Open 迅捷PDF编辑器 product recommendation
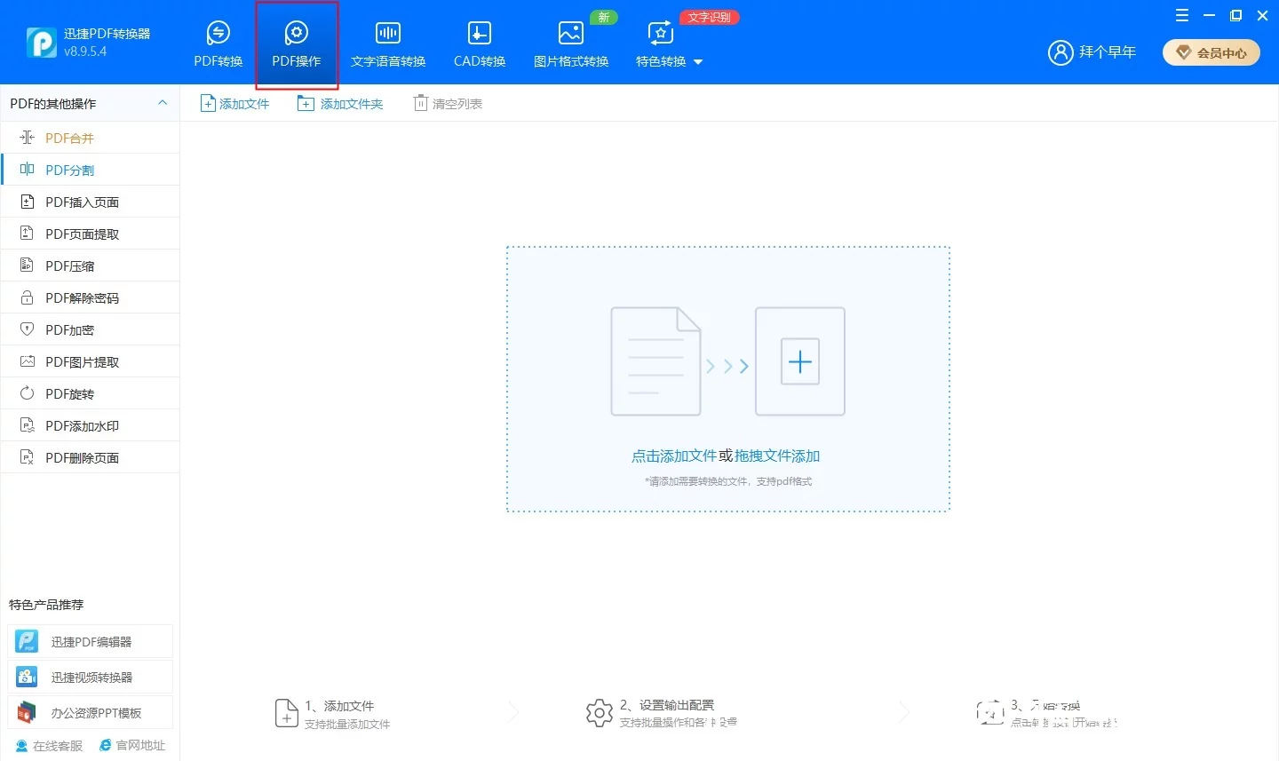Viewport: 1279px width, 761px height. pyautogui.click(x=90, y=641)
